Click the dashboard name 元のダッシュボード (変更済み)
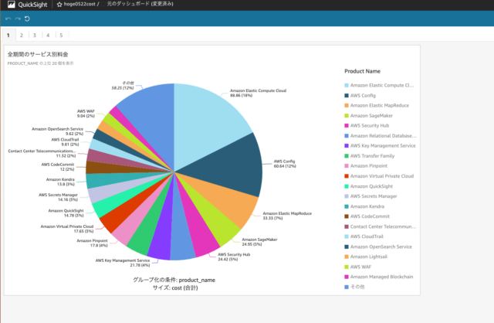The width and height of the screenshot is (494, 323). tap(140, 4)
